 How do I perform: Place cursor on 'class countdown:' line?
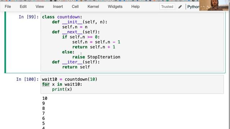pos(62,17)
